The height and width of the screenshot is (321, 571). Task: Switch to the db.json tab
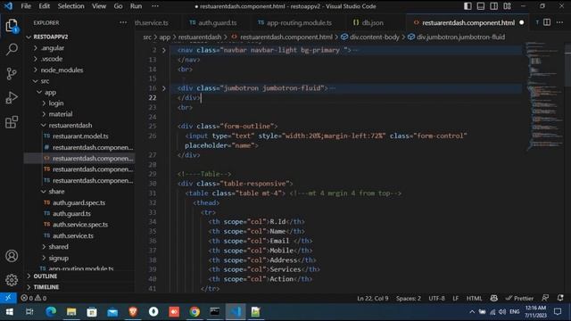[x=368, y=22]
